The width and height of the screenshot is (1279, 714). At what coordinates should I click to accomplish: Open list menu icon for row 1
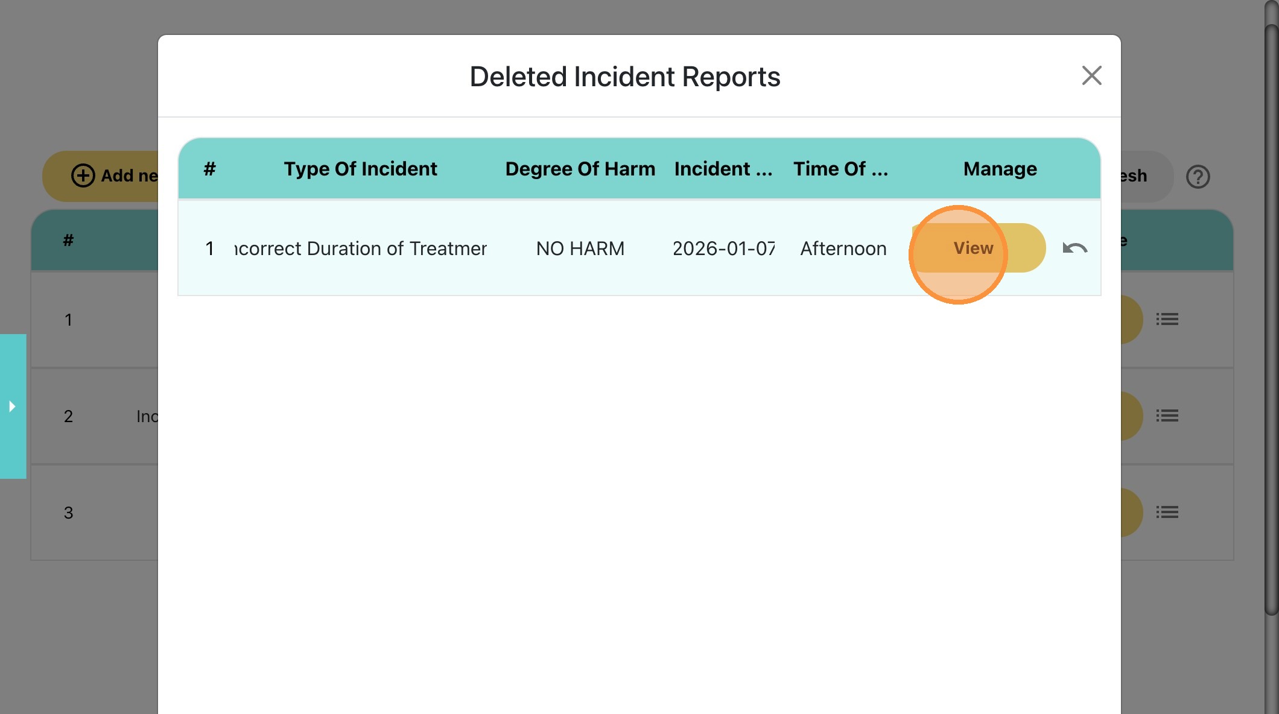point(1167,319)
